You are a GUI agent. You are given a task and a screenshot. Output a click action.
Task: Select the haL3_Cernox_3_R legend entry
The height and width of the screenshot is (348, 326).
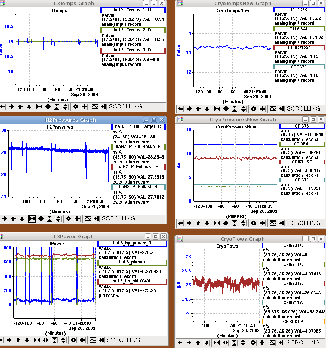tap(133, 50)
